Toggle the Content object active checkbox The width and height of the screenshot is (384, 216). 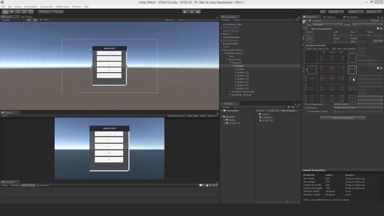[x=310, y=21]
